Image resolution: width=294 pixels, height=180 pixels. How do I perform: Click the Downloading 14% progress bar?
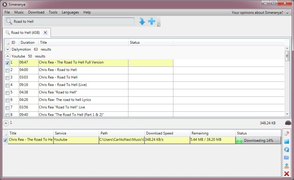[258, 140]
